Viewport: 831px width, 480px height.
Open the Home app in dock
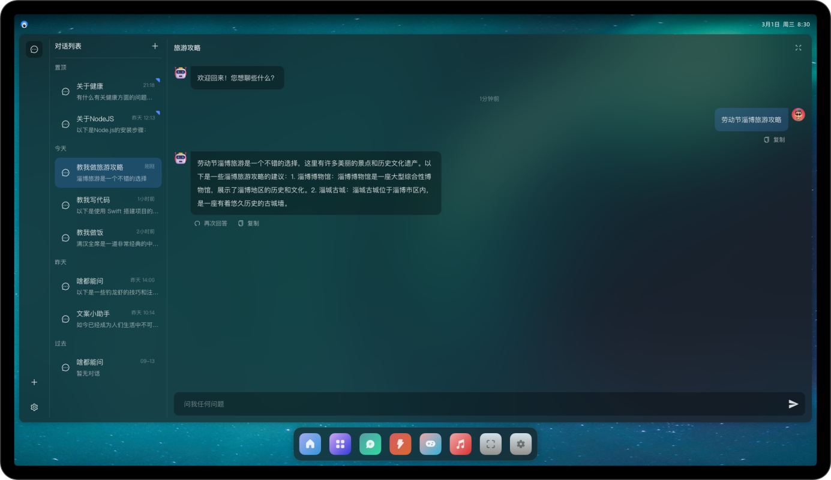click(310, 444)
